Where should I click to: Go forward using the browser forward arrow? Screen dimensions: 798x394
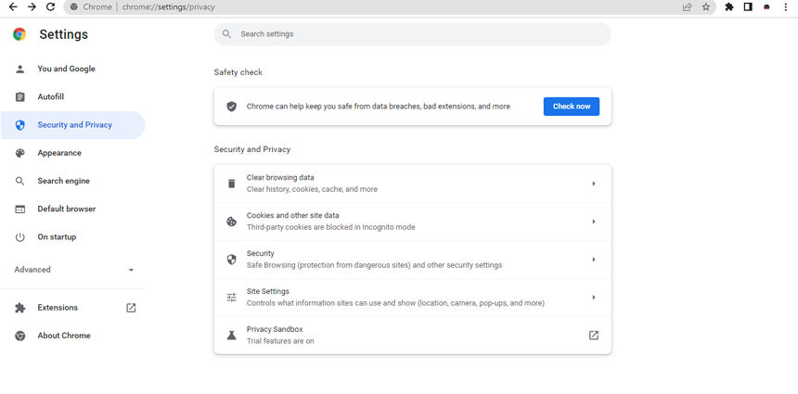[32, 6]
